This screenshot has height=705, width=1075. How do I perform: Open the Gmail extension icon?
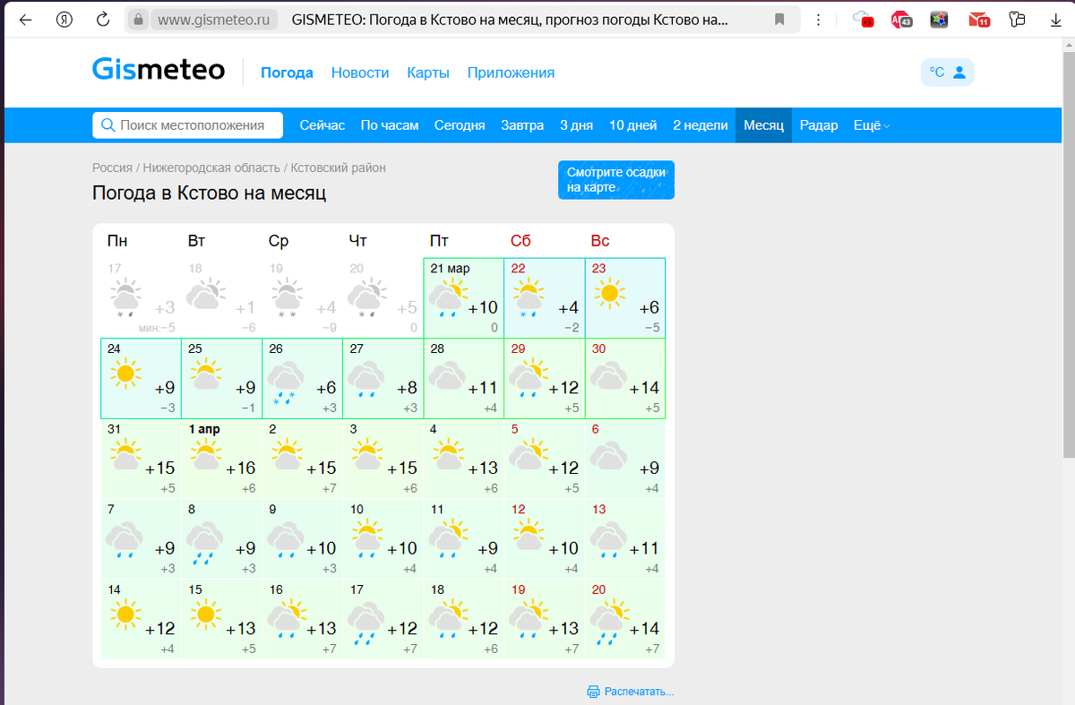pos(978,19)
